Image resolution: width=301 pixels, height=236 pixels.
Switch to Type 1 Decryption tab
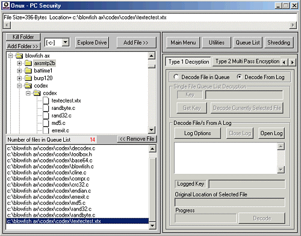click(x=188, y=62)
